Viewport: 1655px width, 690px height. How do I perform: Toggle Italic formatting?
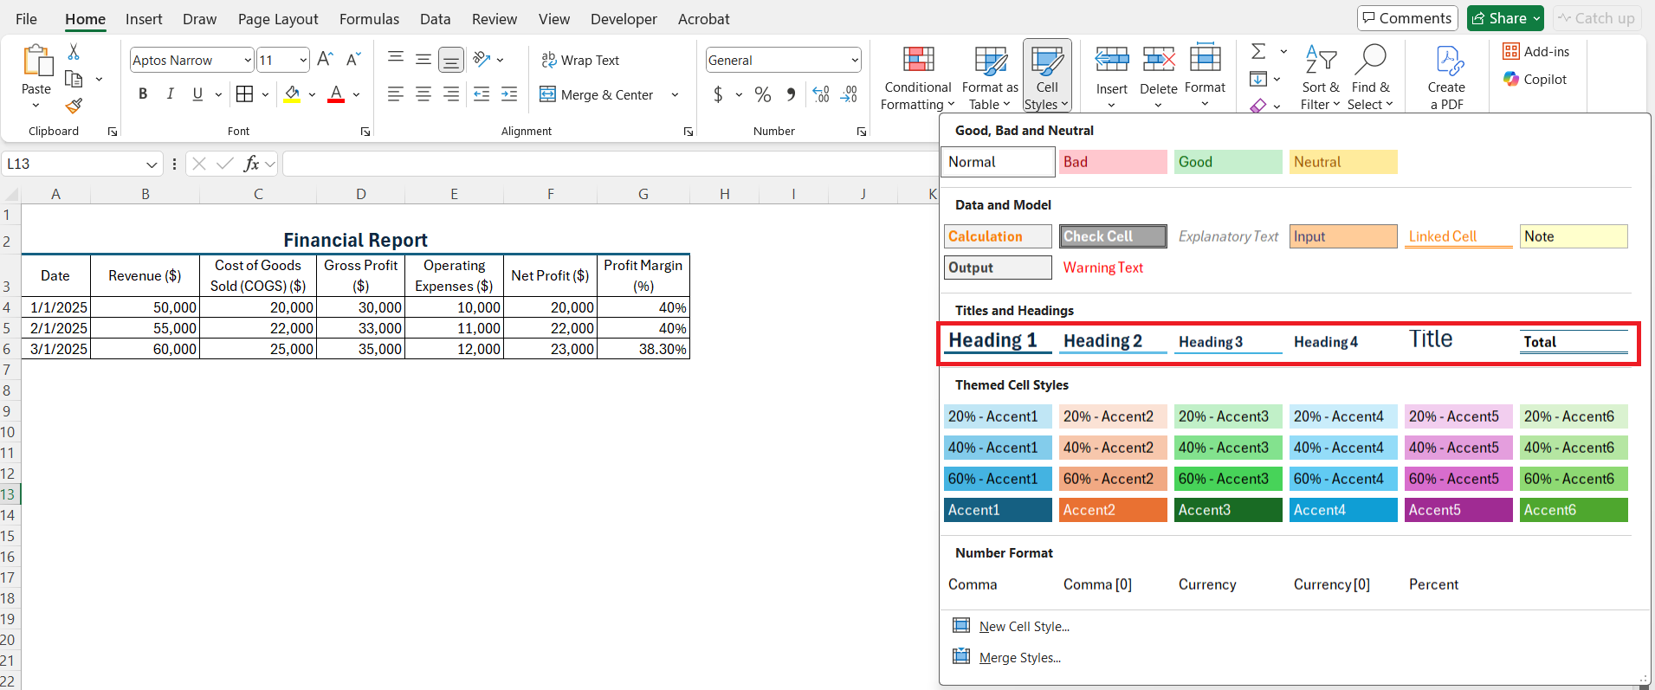(171, 94)
